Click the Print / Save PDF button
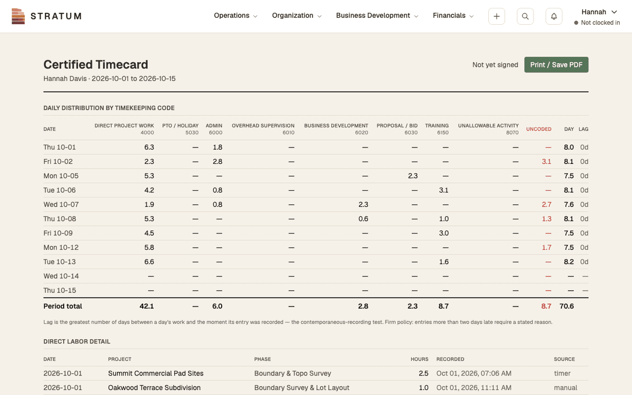Screen dimensions: 632x395 pyautogui.click(x=556, y=65)
